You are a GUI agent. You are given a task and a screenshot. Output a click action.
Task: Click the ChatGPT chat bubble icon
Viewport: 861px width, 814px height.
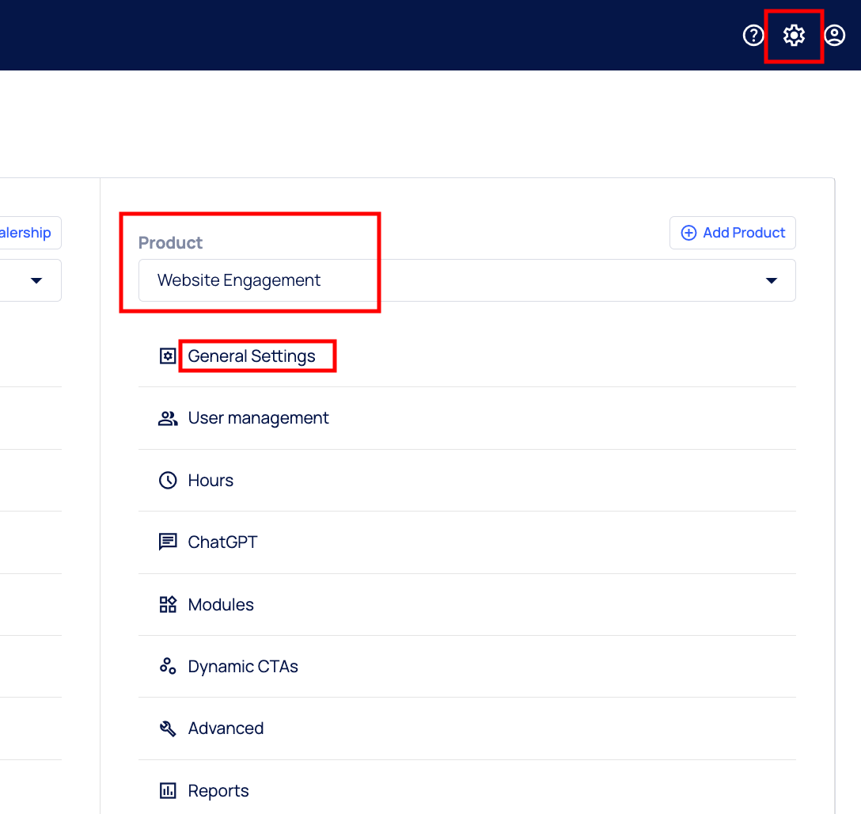pyautogui.click(x=168, y=542)
